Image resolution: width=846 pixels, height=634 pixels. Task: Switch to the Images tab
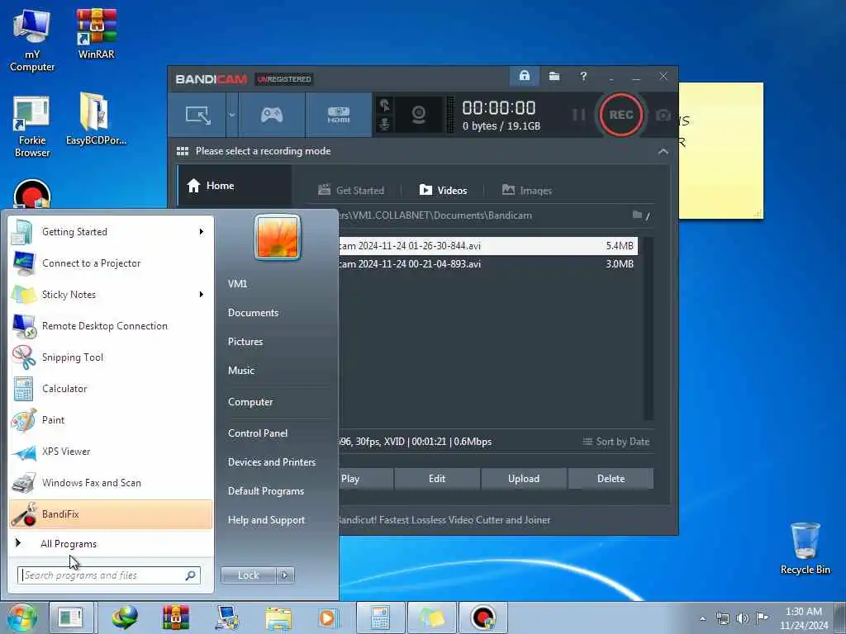click(526, 191)
